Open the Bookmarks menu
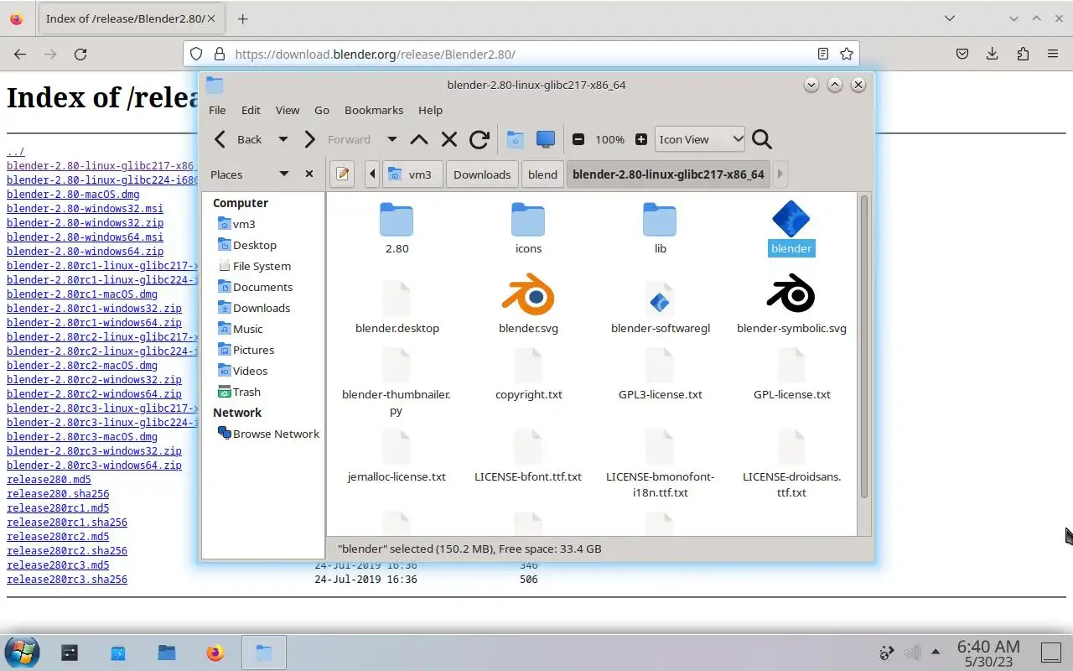Screen dimensions: 1073x671 point(374,110)
